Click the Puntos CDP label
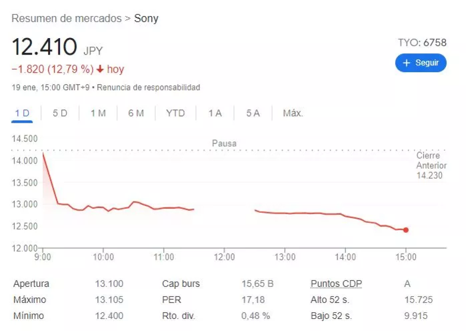Image resolution: width=466 pixels, height=331 pixels. (337, 284)
